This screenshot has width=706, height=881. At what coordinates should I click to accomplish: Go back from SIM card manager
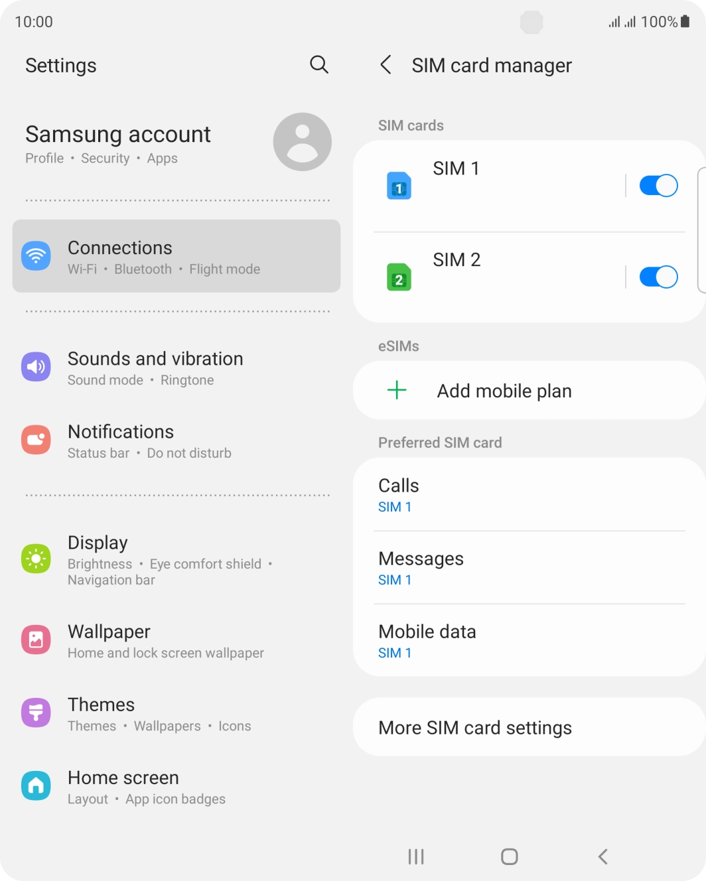(x=386, y=65)
